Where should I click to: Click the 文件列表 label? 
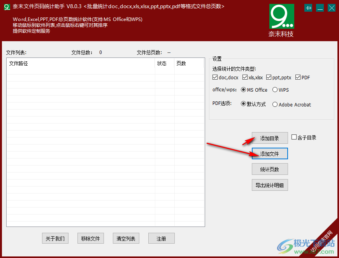pyautogui.click(x=16, y=52)
